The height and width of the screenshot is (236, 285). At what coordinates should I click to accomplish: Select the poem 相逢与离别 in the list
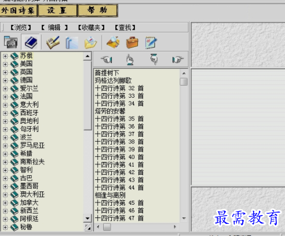coord(110,196)
